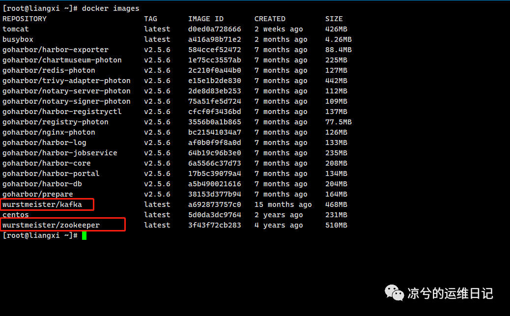
Task: Click the green cursor at the prompt
Action: [x=84, y=235]
